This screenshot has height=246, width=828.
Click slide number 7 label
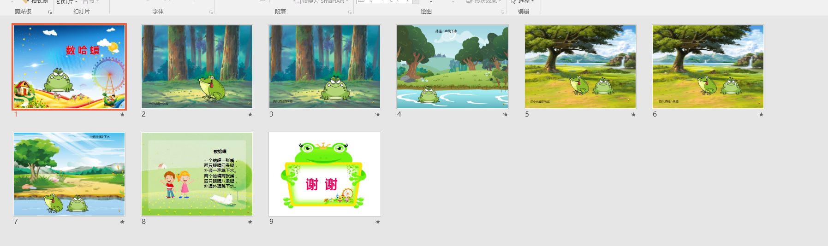[16, 222]
